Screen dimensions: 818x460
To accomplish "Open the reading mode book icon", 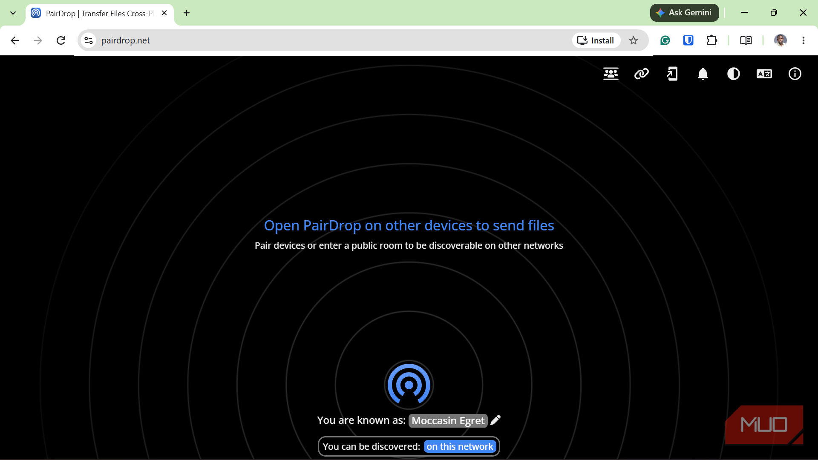I will (746, 40).
